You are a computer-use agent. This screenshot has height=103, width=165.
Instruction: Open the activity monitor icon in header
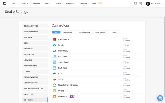[x=136, y=3]
